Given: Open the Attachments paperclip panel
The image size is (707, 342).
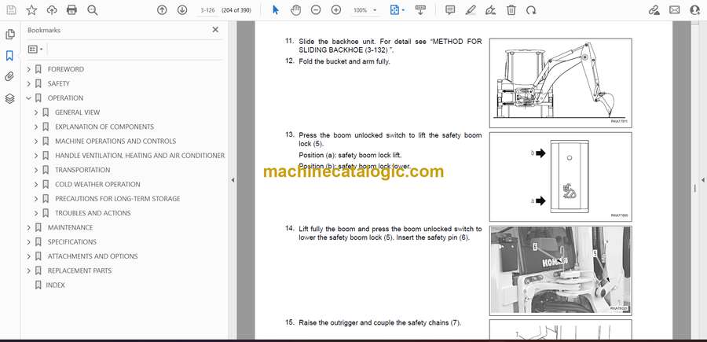Looking at the screenshot, I should 9,77.
